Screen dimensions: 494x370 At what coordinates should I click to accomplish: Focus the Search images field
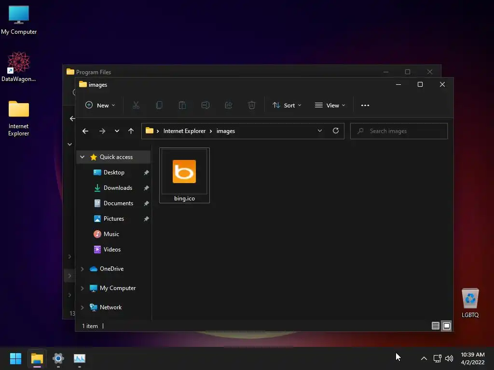click(399, 131)
